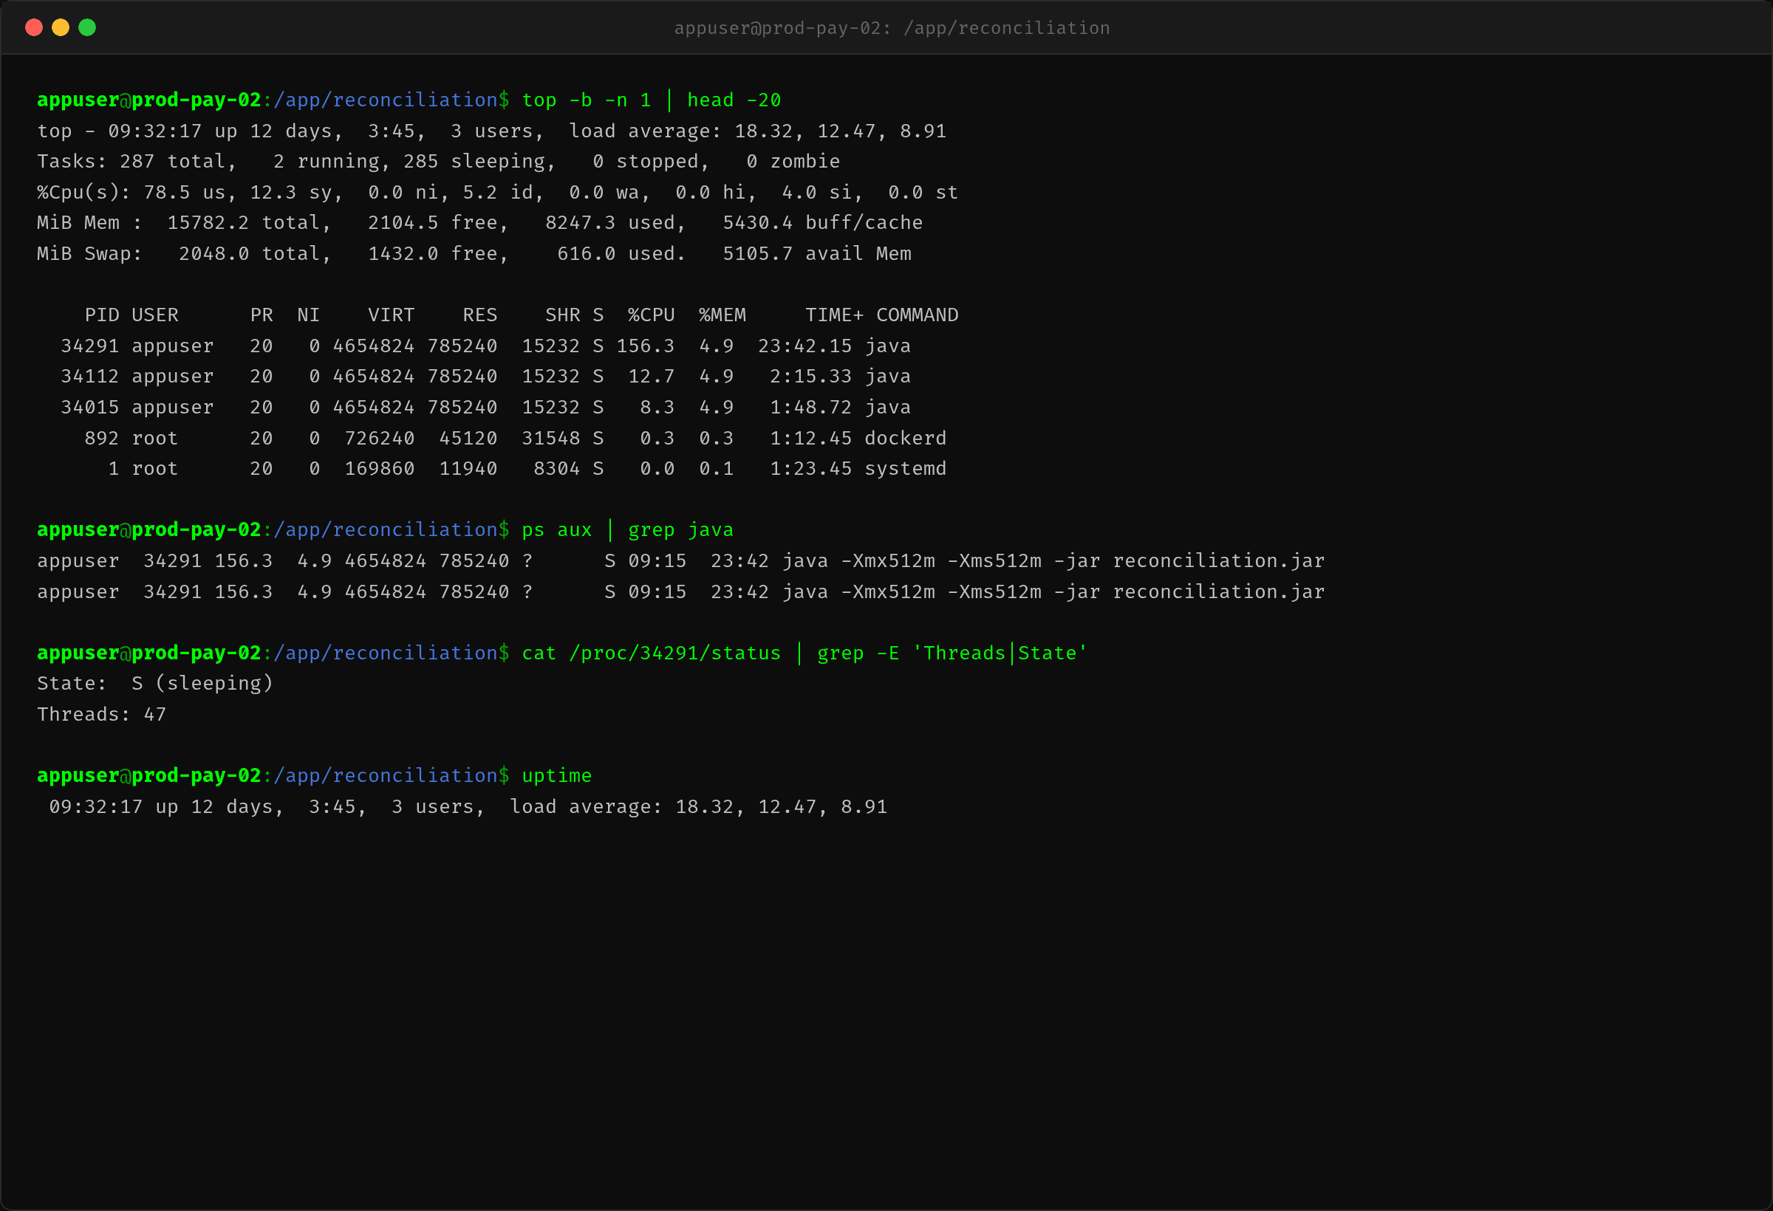The width and height of the screenshot is (1773, 1211).
Task: Click the 12.7 %CPU value
Action: [x=651, y=377]
